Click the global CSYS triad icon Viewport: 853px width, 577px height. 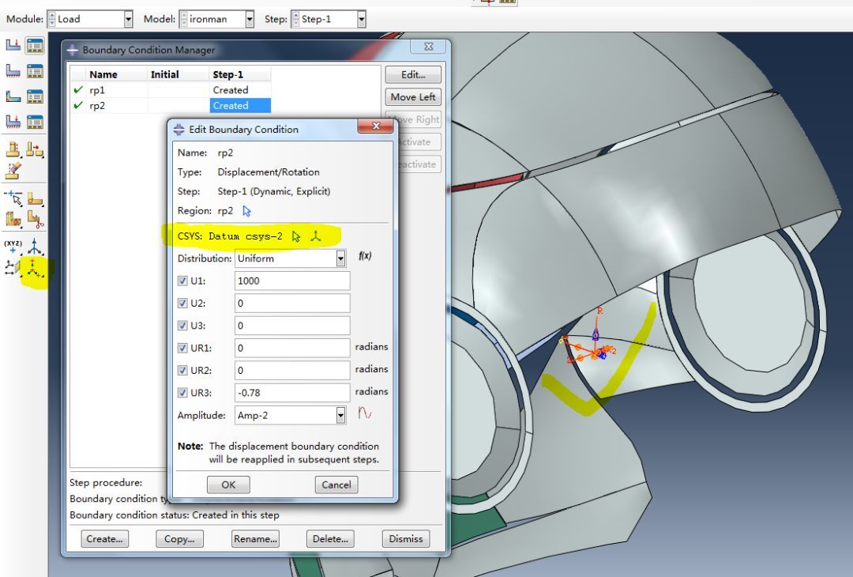pyautogui.click(x=316, y=236)
